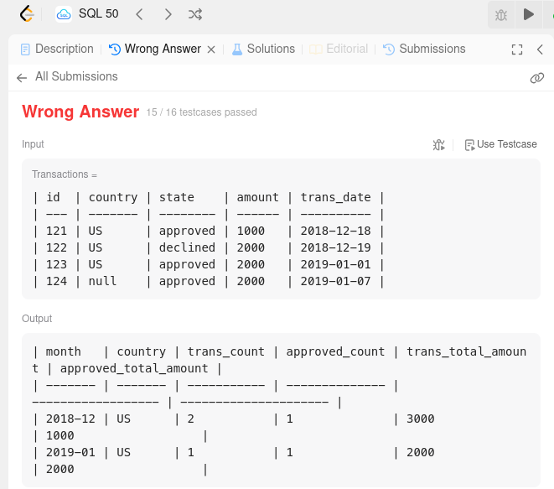Screen dimensions: 554x489
Task: Select the Wrong Answer tab
Action: pyautogui.click(x=155, y=49)
